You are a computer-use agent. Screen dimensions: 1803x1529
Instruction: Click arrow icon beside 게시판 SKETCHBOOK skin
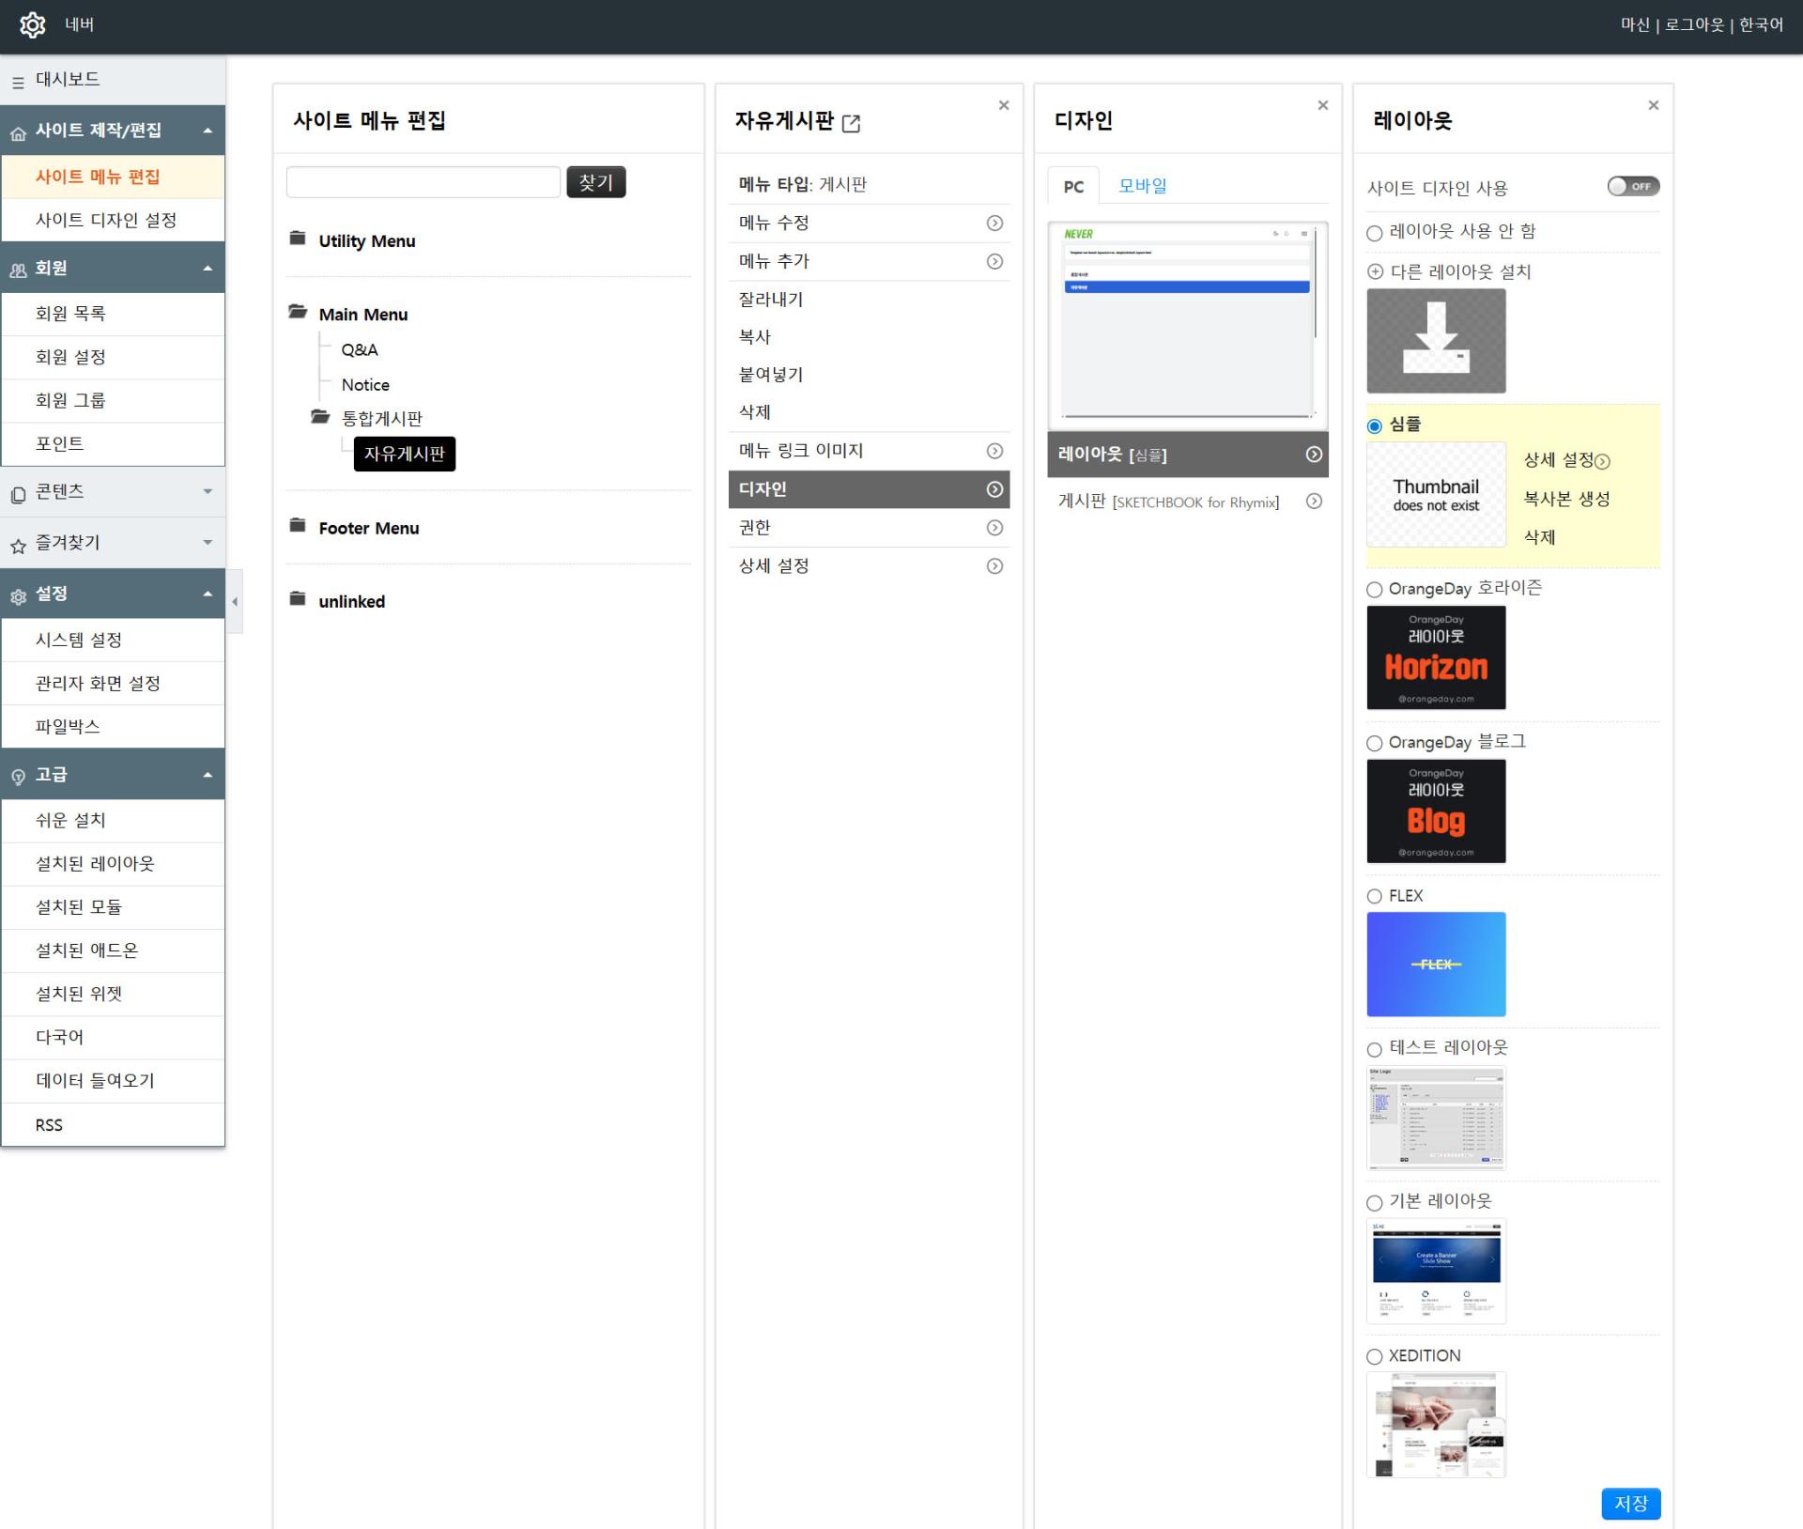pyautogui.click(x=1314, y=502)
